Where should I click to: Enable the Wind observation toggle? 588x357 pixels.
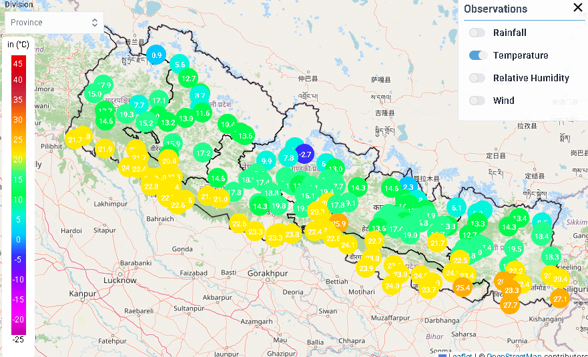[477, 101]
